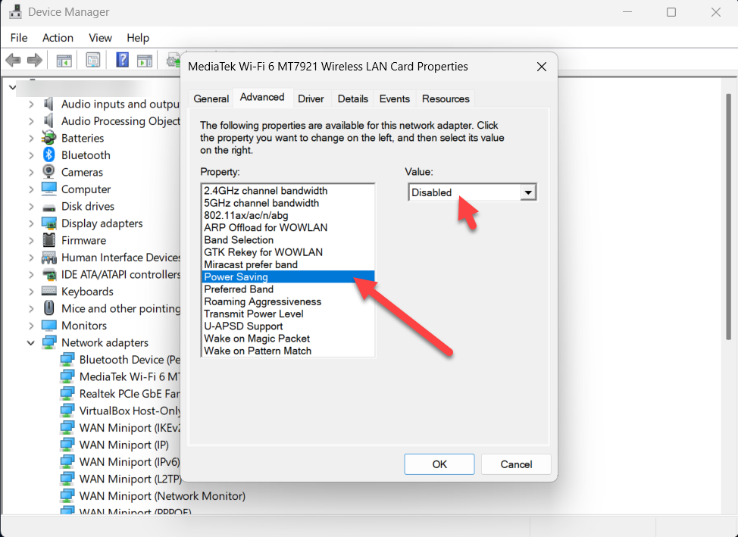This screenshot has height=537, width=738.
Task: Click the Action Pane toolbar icon
Action: [145, 61]
